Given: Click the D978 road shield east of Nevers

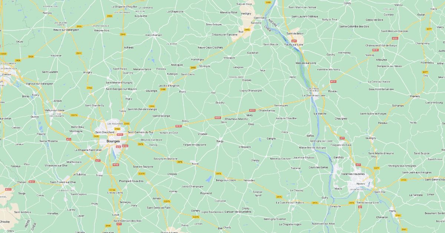Looking at the screenshot, I should (x=404, y=180).
